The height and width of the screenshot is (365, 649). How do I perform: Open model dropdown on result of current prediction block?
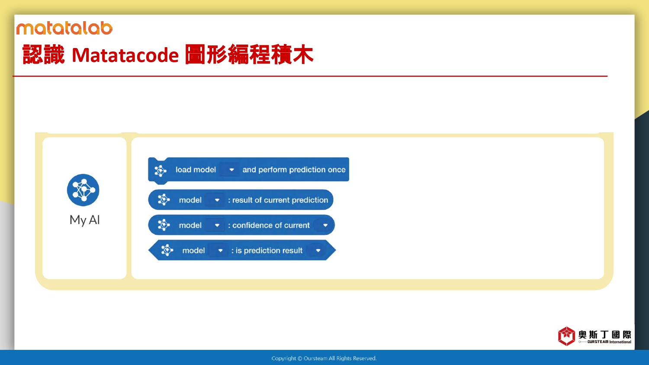[215, 200]
